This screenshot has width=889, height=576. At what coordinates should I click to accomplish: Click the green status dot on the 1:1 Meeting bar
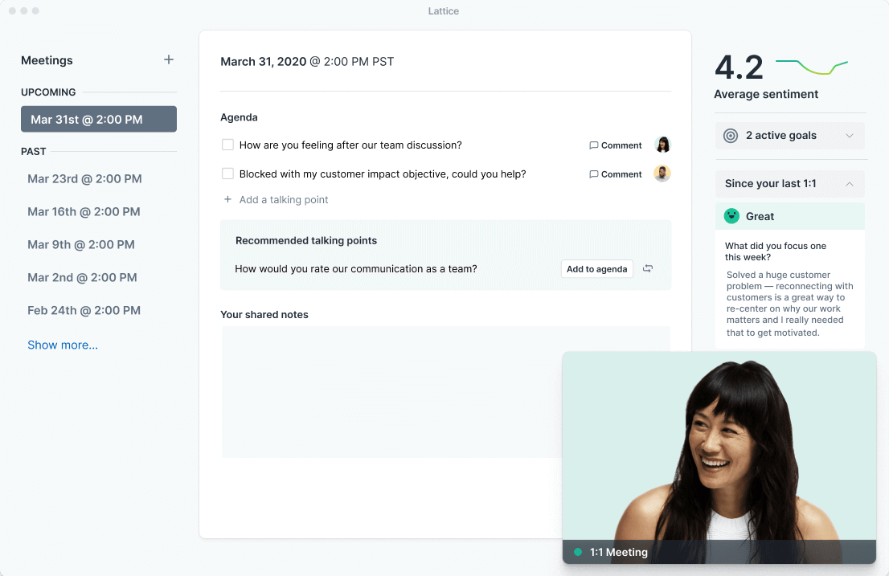point(578,552)
